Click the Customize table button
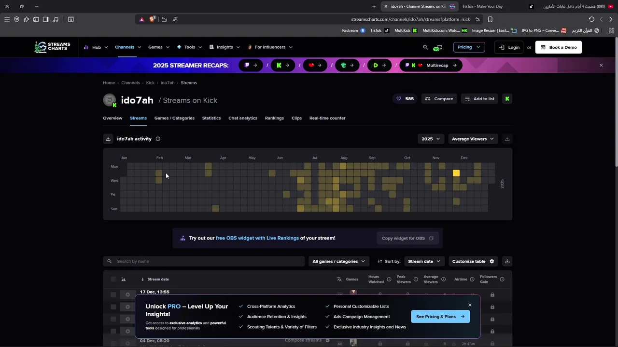The height and width of the screenshot is (347, 618). (x=473, y=261)
